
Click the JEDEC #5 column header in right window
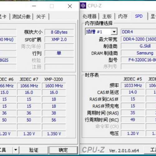pyautogui.click(x=133, y=79)
